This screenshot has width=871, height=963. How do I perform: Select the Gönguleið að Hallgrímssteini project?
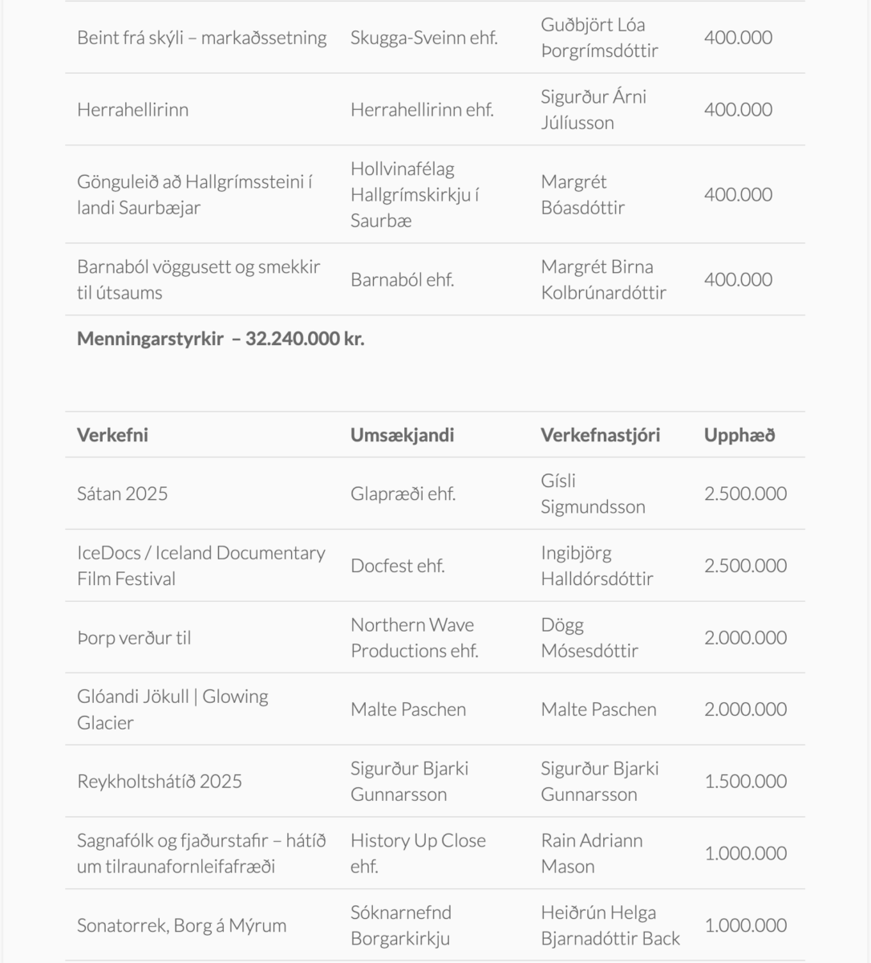pyautogui.click(x=194, y=194)
